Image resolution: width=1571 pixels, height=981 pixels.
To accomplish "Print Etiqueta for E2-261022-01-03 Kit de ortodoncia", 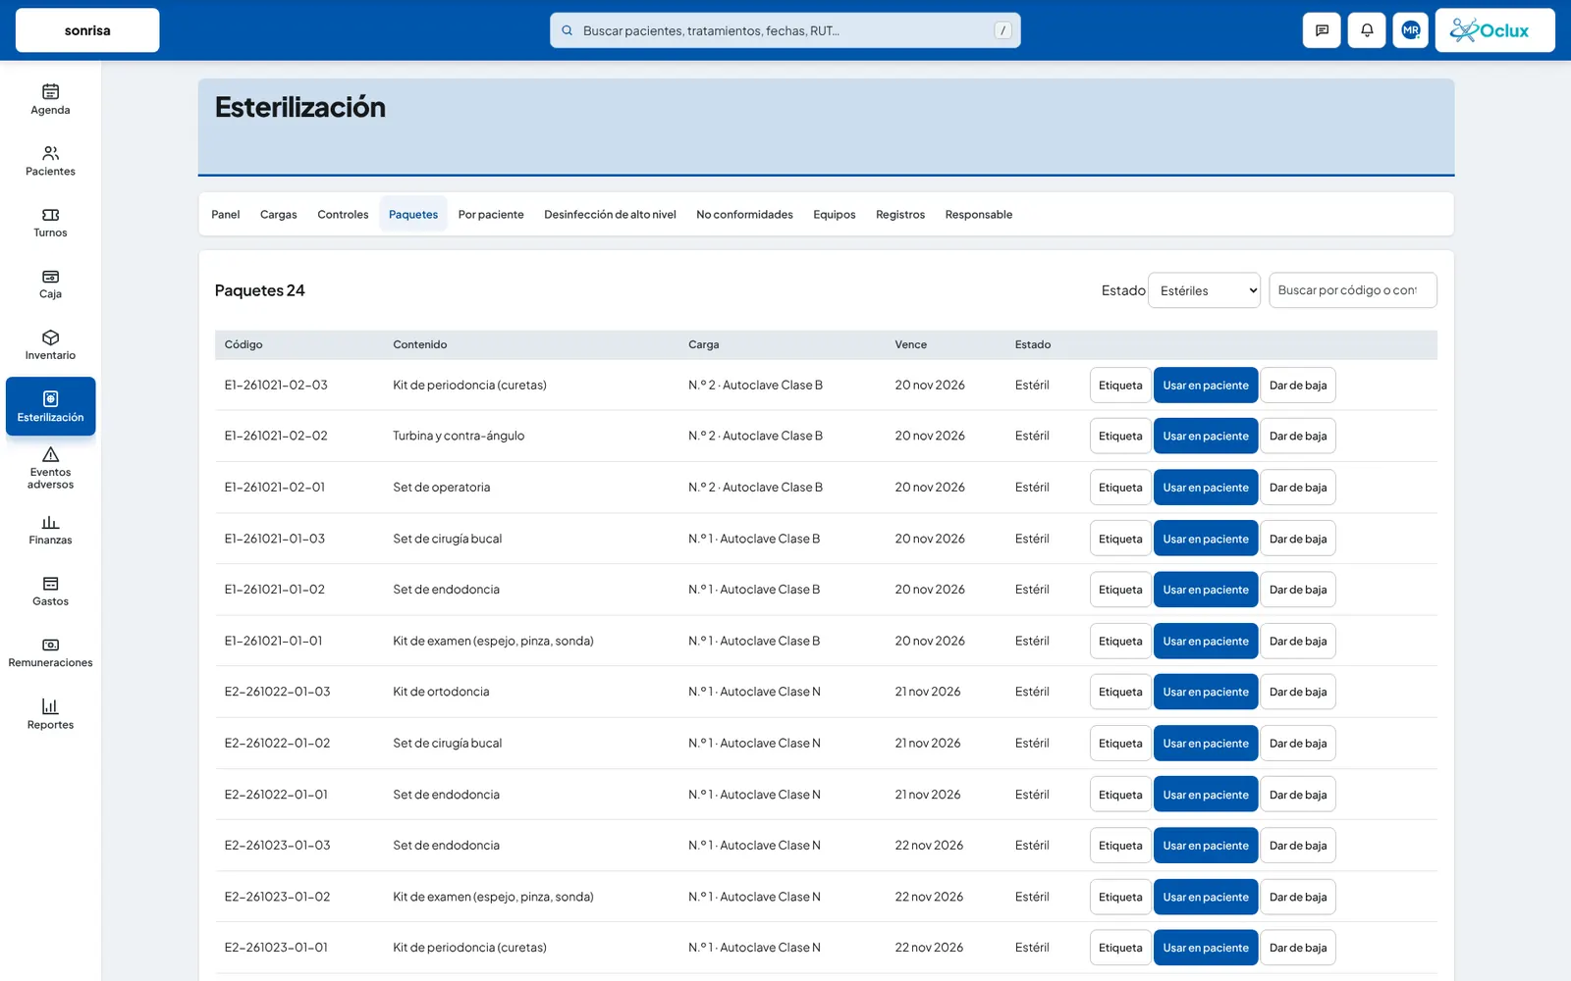I will [1120, 692].
